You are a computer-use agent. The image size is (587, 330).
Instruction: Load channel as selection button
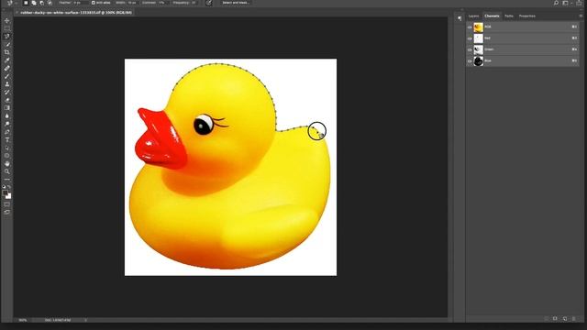[547, 319]
